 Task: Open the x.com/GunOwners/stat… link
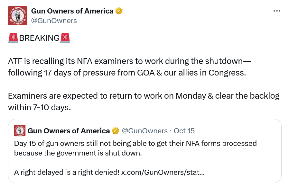point(163,172)
